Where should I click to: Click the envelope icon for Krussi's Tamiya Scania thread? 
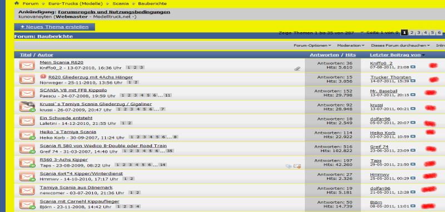(27, 107)
